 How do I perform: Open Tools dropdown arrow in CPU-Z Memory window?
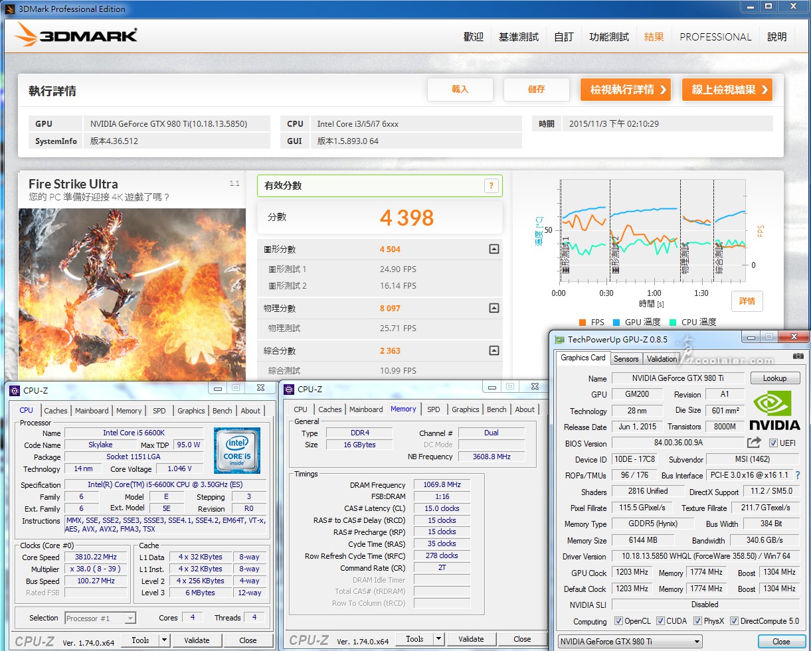click(x=438, y=639)
